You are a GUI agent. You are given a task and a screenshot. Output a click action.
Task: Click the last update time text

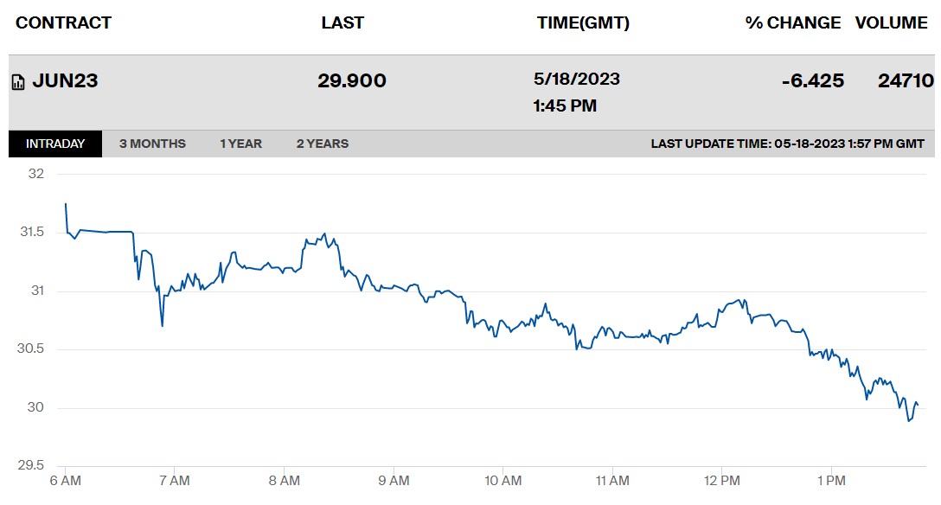tap(787, 144)
